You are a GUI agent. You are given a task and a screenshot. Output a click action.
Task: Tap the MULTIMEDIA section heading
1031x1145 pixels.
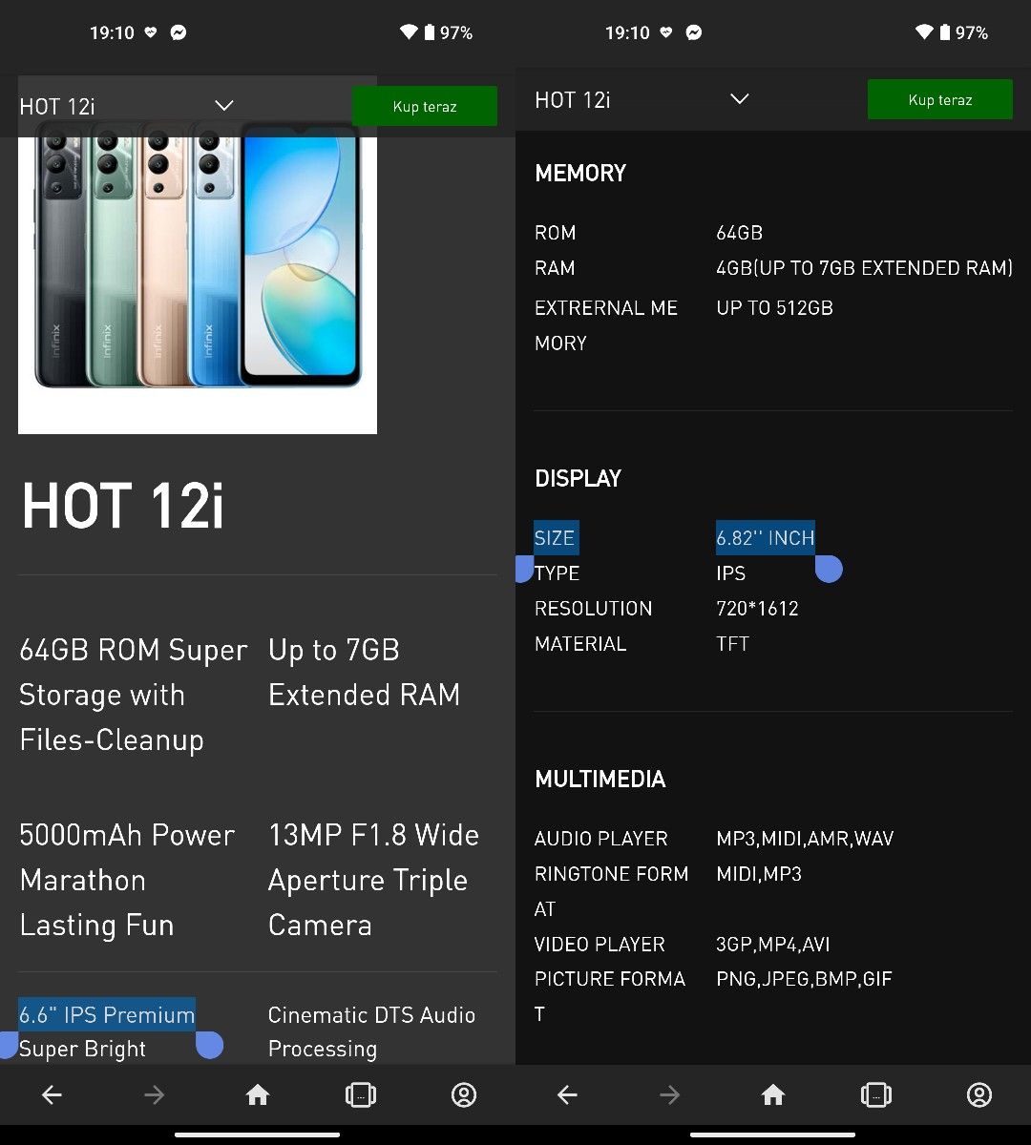(x=600, y=779)
